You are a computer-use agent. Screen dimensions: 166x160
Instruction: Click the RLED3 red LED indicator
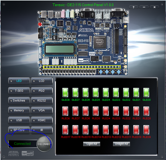pyautogui.click(x=116, y=111)
